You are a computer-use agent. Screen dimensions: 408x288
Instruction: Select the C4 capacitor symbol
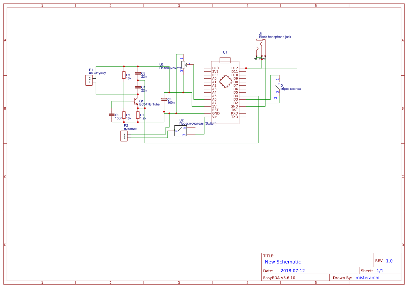[x=164, y=100]
